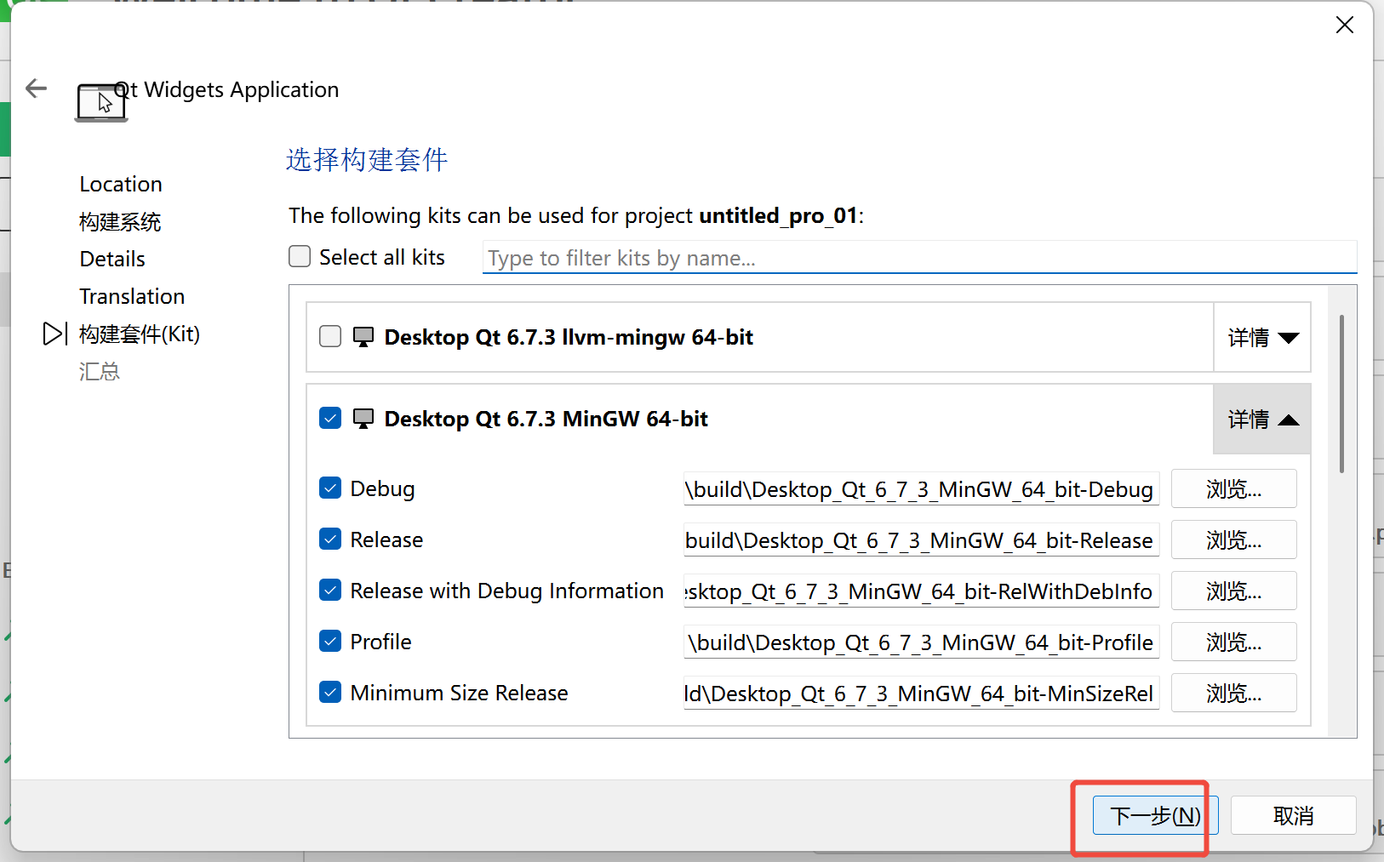Select the Translation wizard step
The width and height of the screenshot is (1384, 862).
click(x=132, y=296)
